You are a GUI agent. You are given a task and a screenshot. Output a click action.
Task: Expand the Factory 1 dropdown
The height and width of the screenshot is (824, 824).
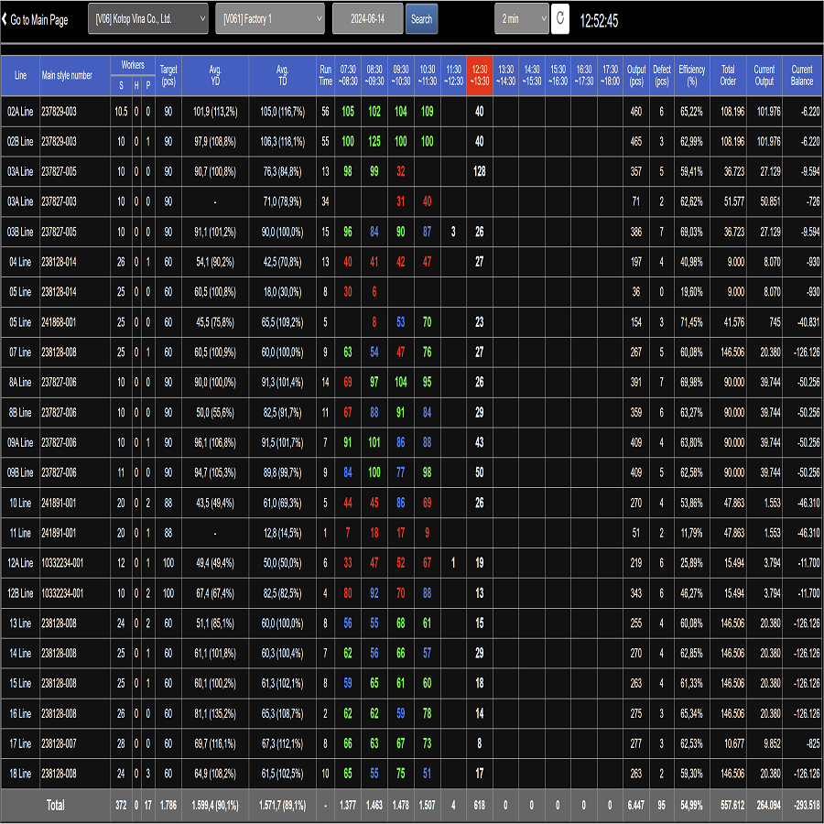270,19
